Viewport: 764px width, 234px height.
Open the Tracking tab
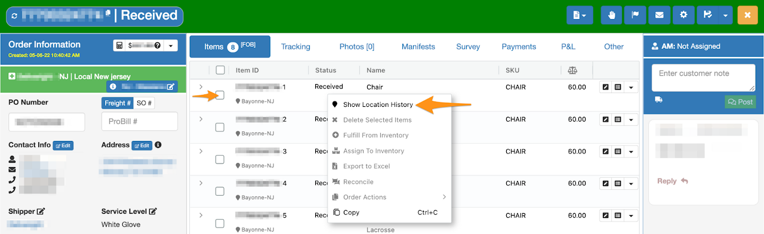295,47
